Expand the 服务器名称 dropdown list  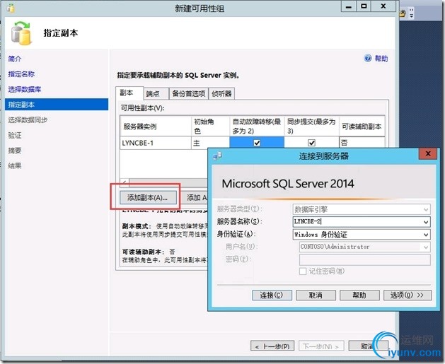[x=426, y=222]
